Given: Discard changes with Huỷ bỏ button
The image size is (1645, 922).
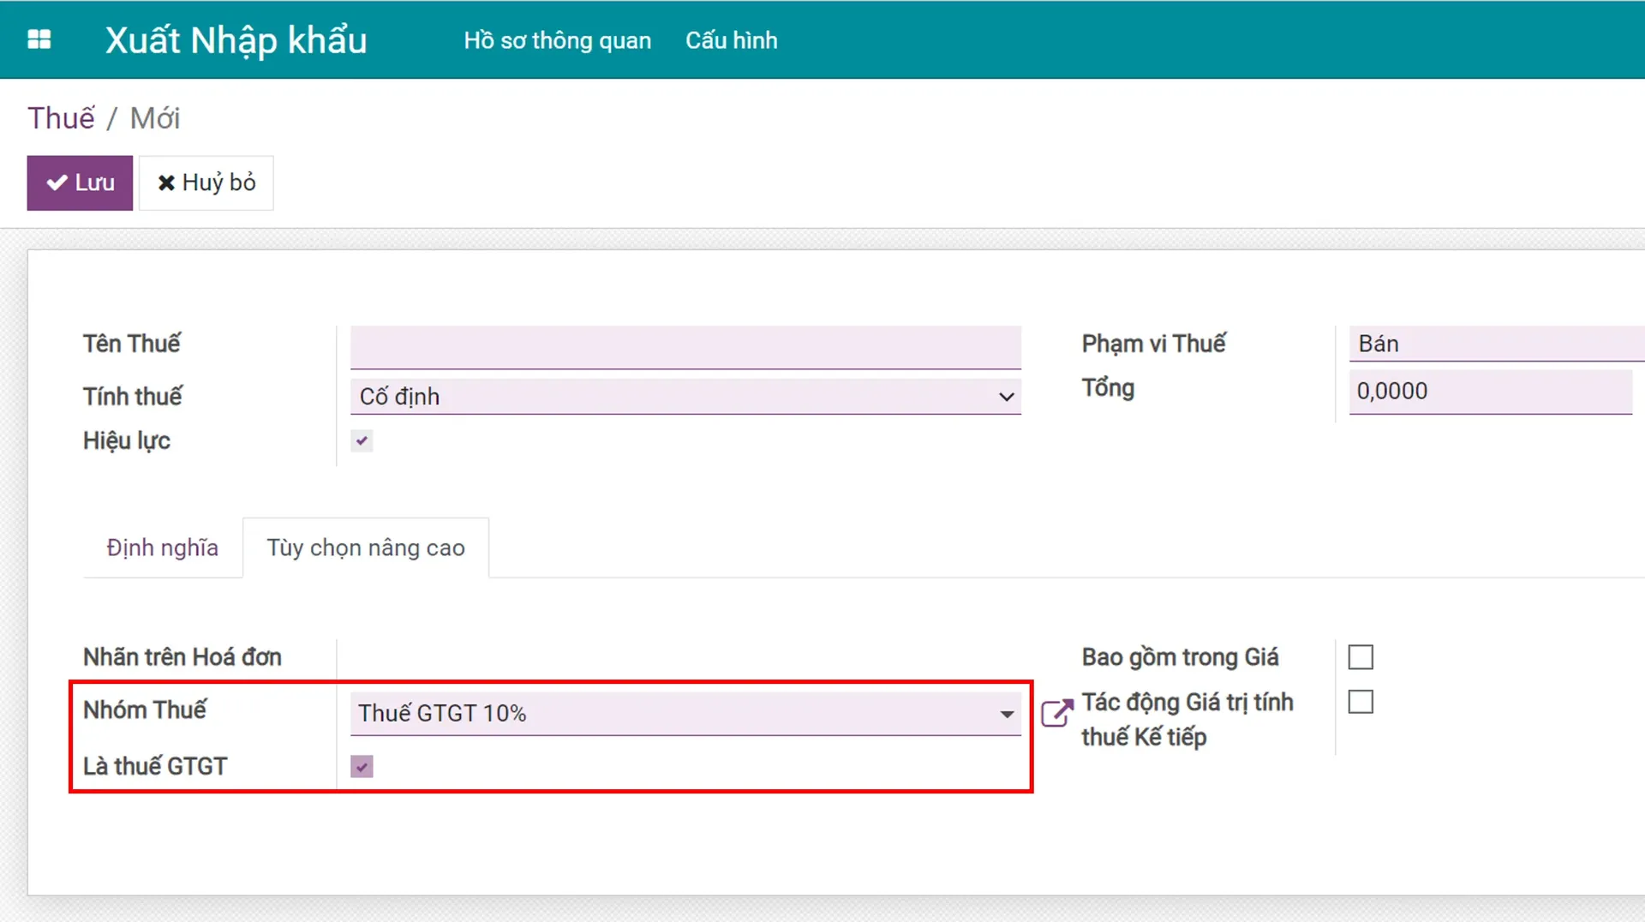Looking at the screenshot, I should (206, 183).
